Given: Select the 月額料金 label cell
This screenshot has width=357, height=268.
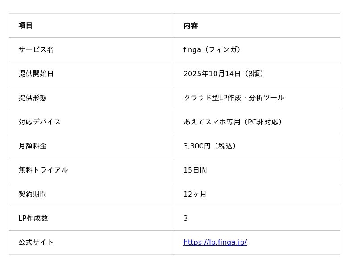Looking at the screenshot, I should pos(33,146).
